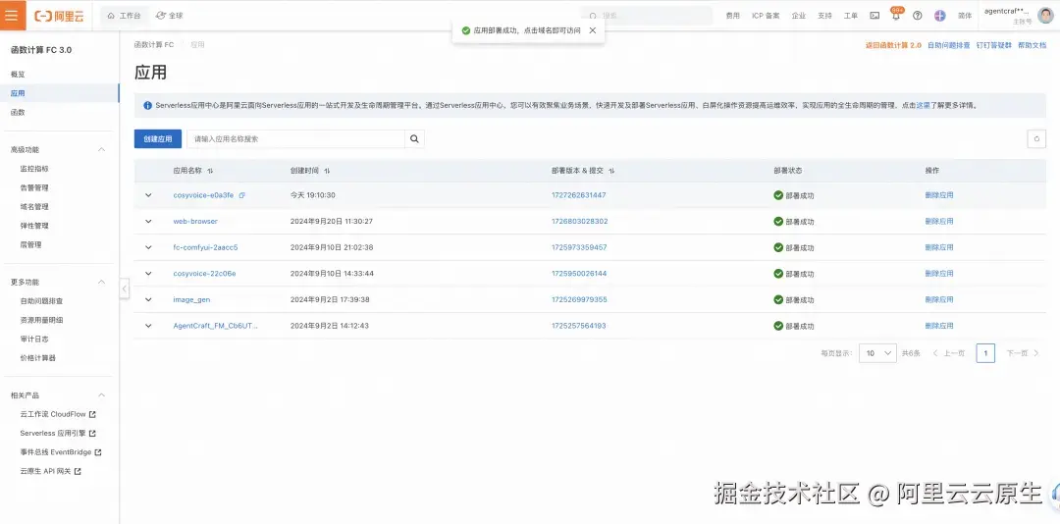
Task: Delete the image_gen application
Action: tap(939, 299)
